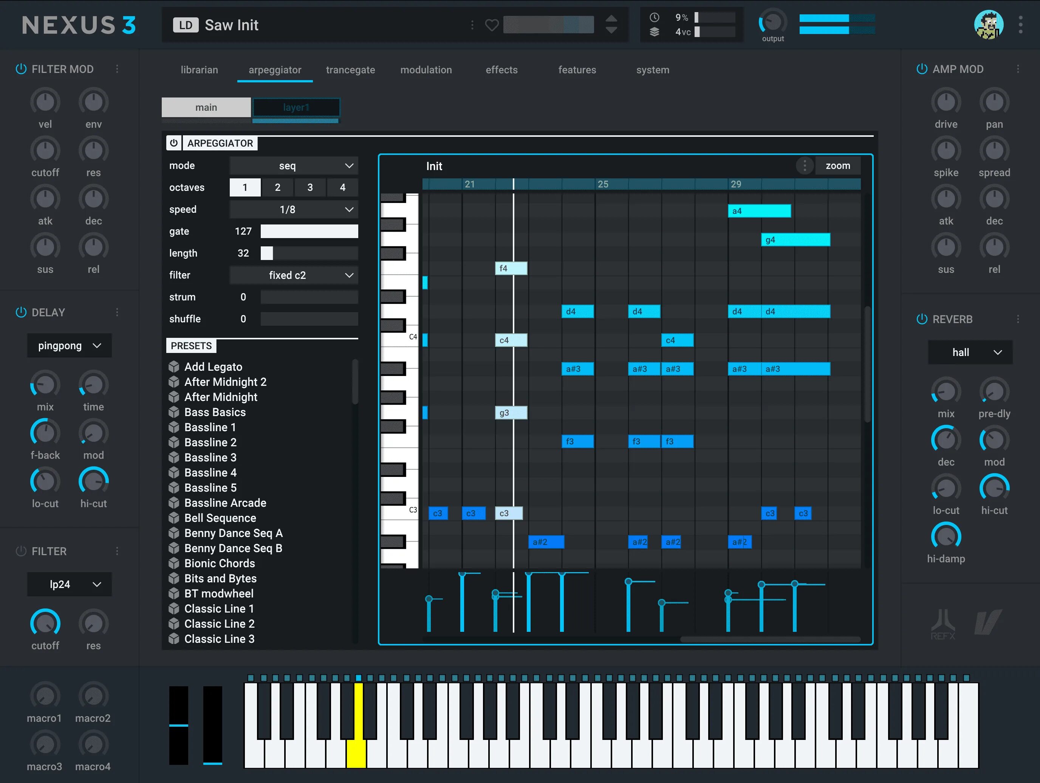Image resolution: width=1040 pixels, height=783 pixels.
Task: Click the LD category badge
Action: (x=185, y=25)
